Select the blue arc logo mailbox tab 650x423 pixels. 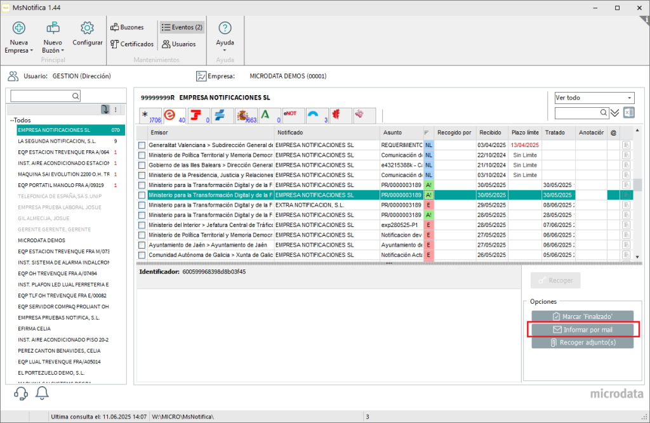317,116
